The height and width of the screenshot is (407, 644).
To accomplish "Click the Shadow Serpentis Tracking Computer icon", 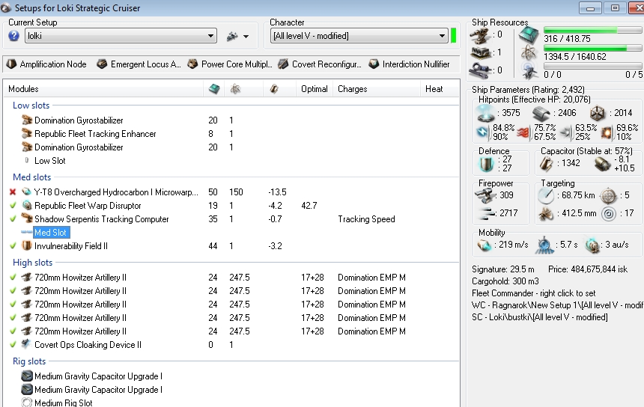I will [x=27, y=218].
